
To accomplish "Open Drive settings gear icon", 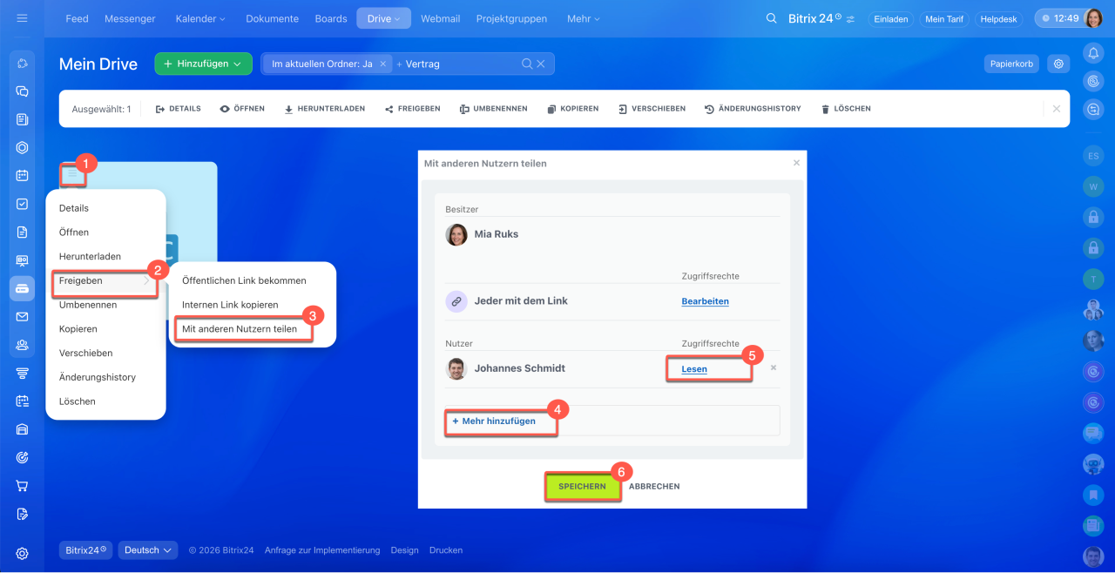I will pyautogui.click(x=1058, y=64).
